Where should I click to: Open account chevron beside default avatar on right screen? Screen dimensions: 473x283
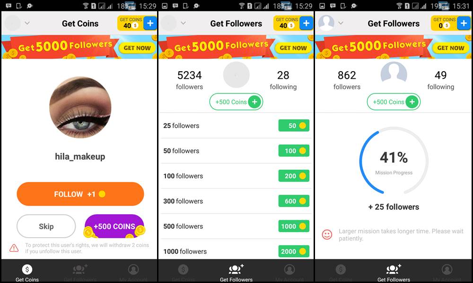tap(341, 23)
